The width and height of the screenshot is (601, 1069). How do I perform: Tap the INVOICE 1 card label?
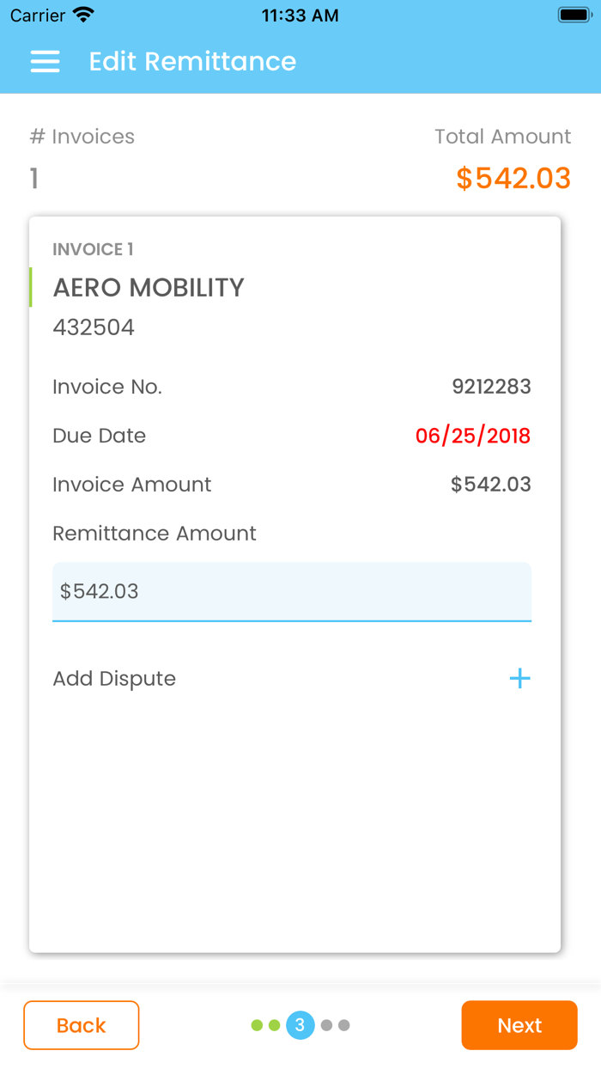pos(93,249)
